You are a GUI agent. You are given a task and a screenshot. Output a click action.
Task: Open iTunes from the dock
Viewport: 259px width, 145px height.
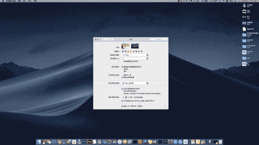pos(120,142)
